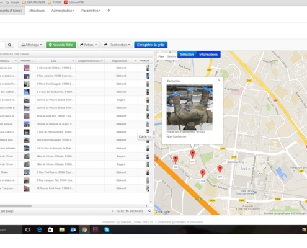This screenshot has height=248, width=307.
Task: Switch the map to Satellite view
Action: pyautogui.click(x=172, y=56)
